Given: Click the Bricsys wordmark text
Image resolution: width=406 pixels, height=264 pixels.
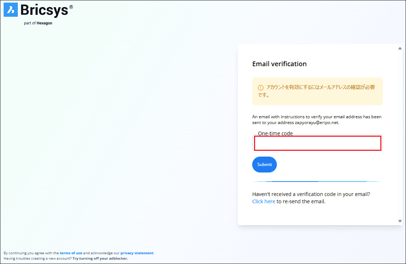Looking at the screenshot, I should (x=44, y=10).
